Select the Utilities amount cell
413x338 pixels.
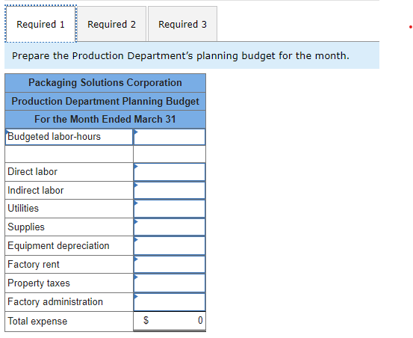pyautogui.click(x=170, y=209)
